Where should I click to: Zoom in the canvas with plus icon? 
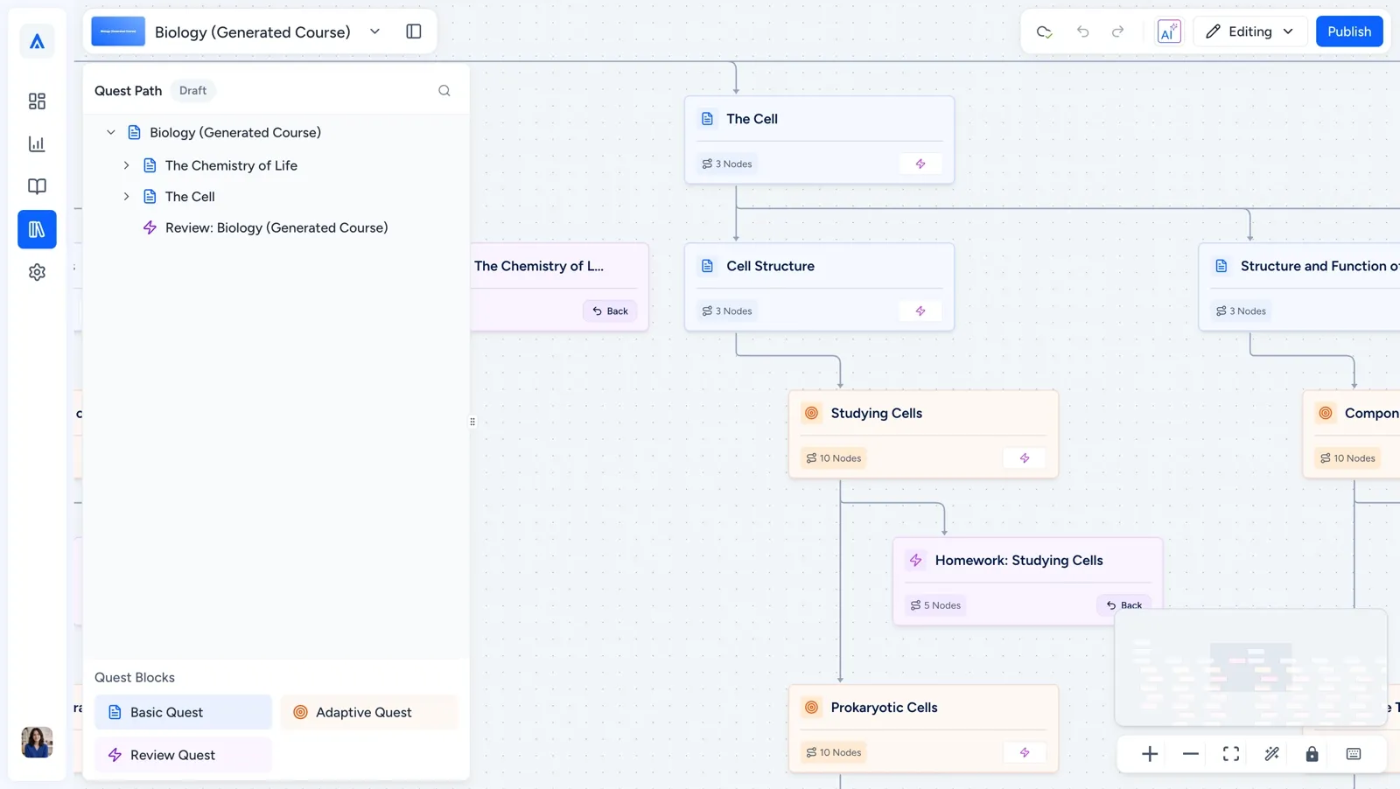1150,754
